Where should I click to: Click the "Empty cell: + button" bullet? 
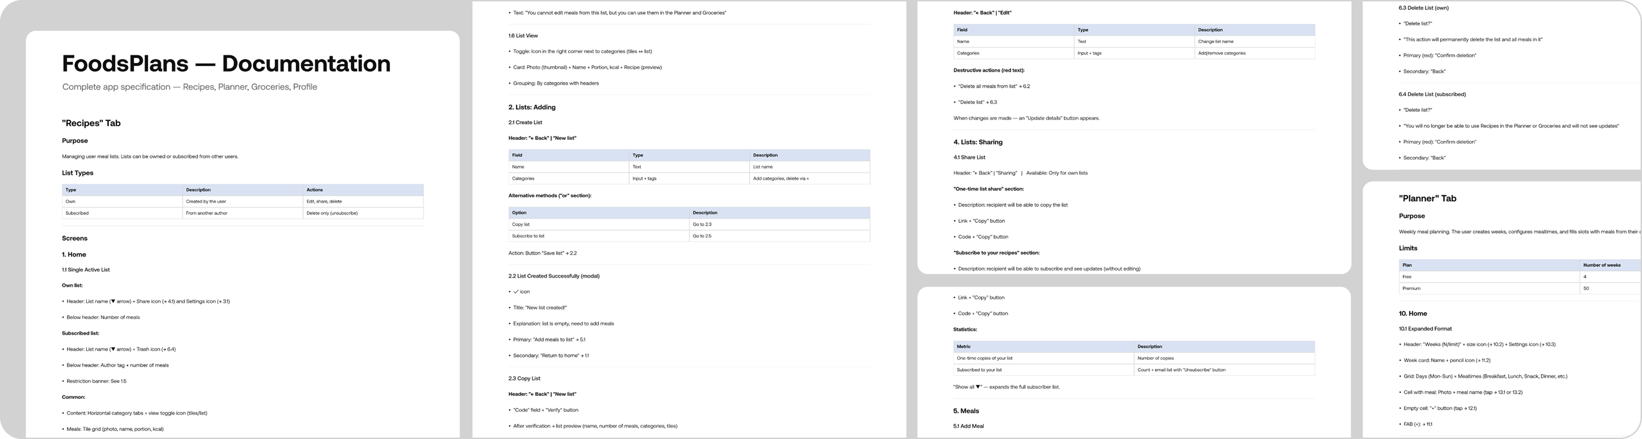(1438, 408)
